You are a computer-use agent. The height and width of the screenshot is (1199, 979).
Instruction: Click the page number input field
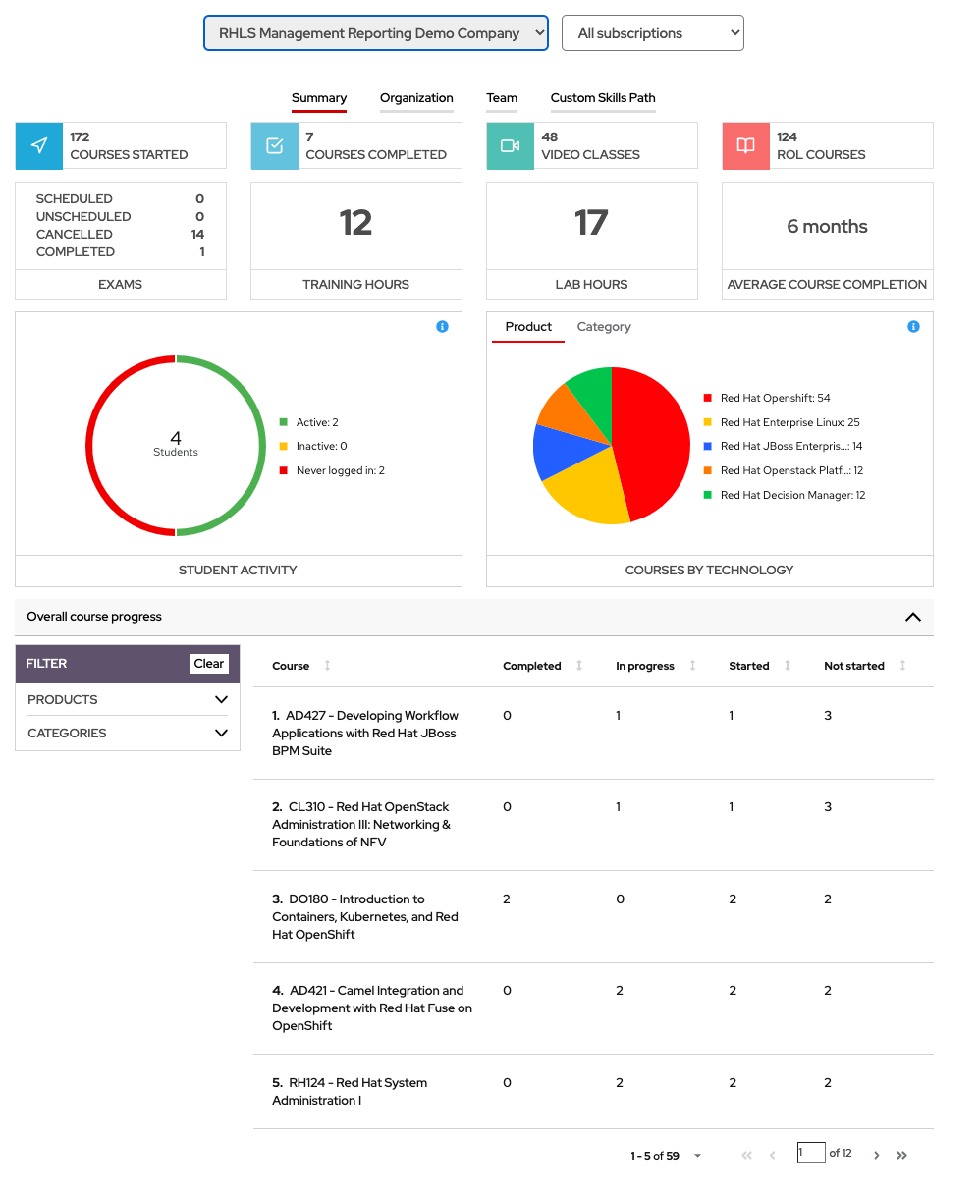point(811,1152)
